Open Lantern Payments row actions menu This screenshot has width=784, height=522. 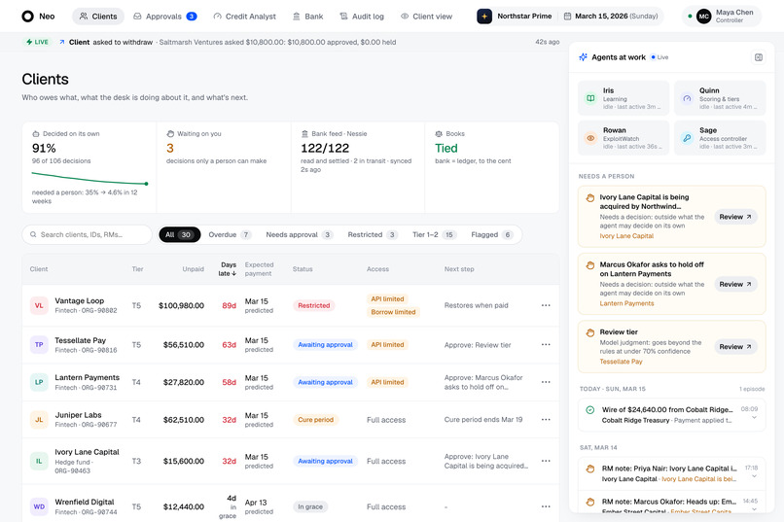(x=546, y=382)
